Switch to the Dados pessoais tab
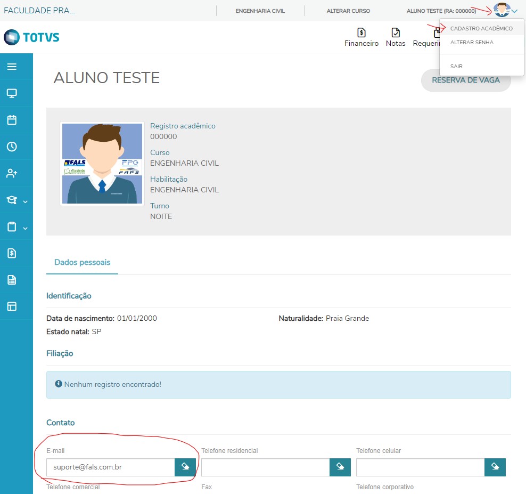Viewport: 526px width, 494px height. point(82,263)
